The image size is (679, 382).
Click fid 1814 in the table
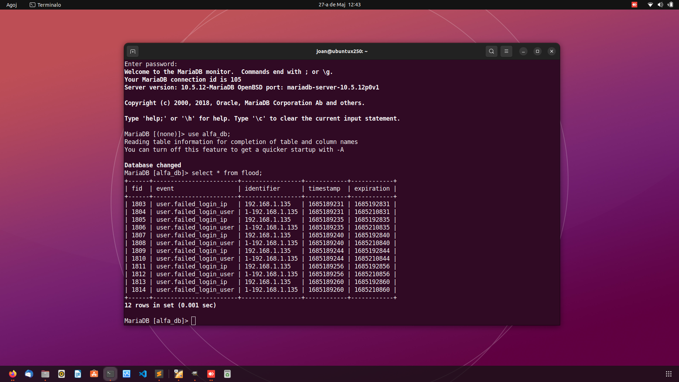coord(139,290)
